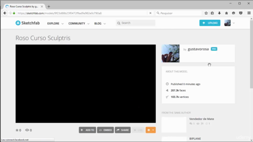This screenshot has width=253, height=142.
Task: Click the Pocket shield icon
Action: (x=241, y=13)
